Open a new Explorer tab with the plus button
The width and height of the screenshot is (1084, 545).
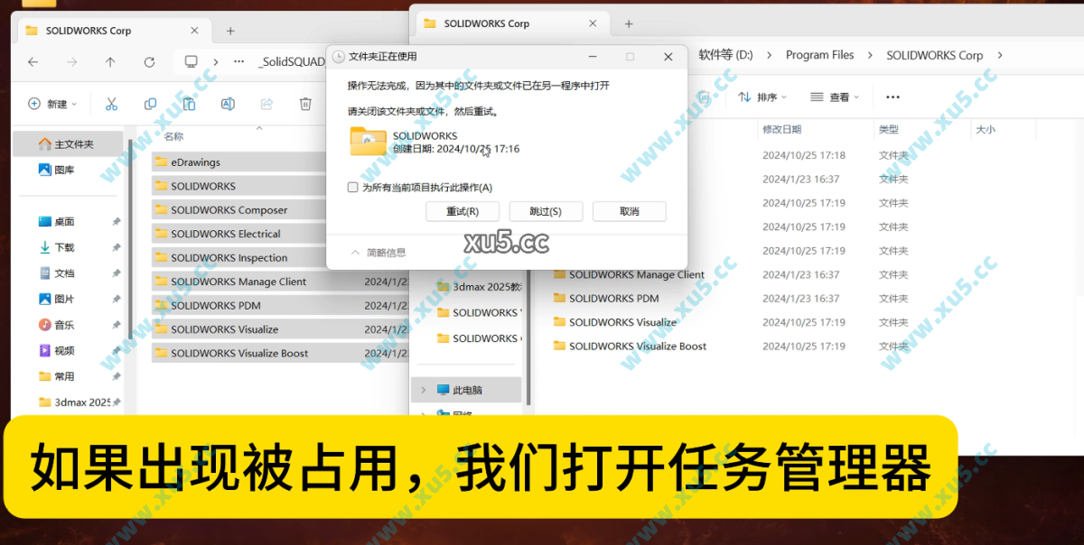point(628,24)
